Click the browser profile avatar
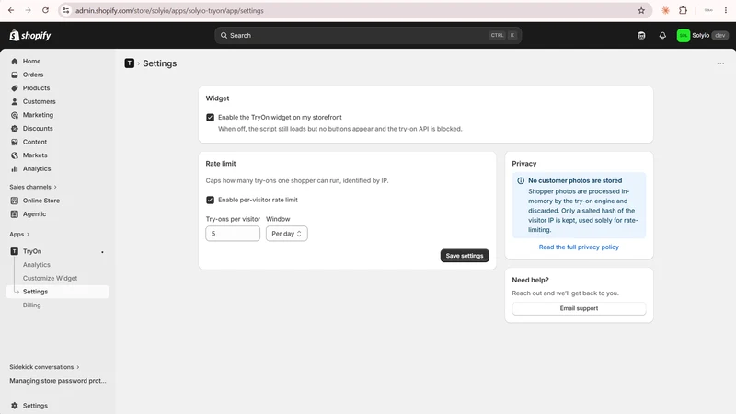The height and width of the screenshot is (414, 736). pyautogui.click(x=708, y=10)
